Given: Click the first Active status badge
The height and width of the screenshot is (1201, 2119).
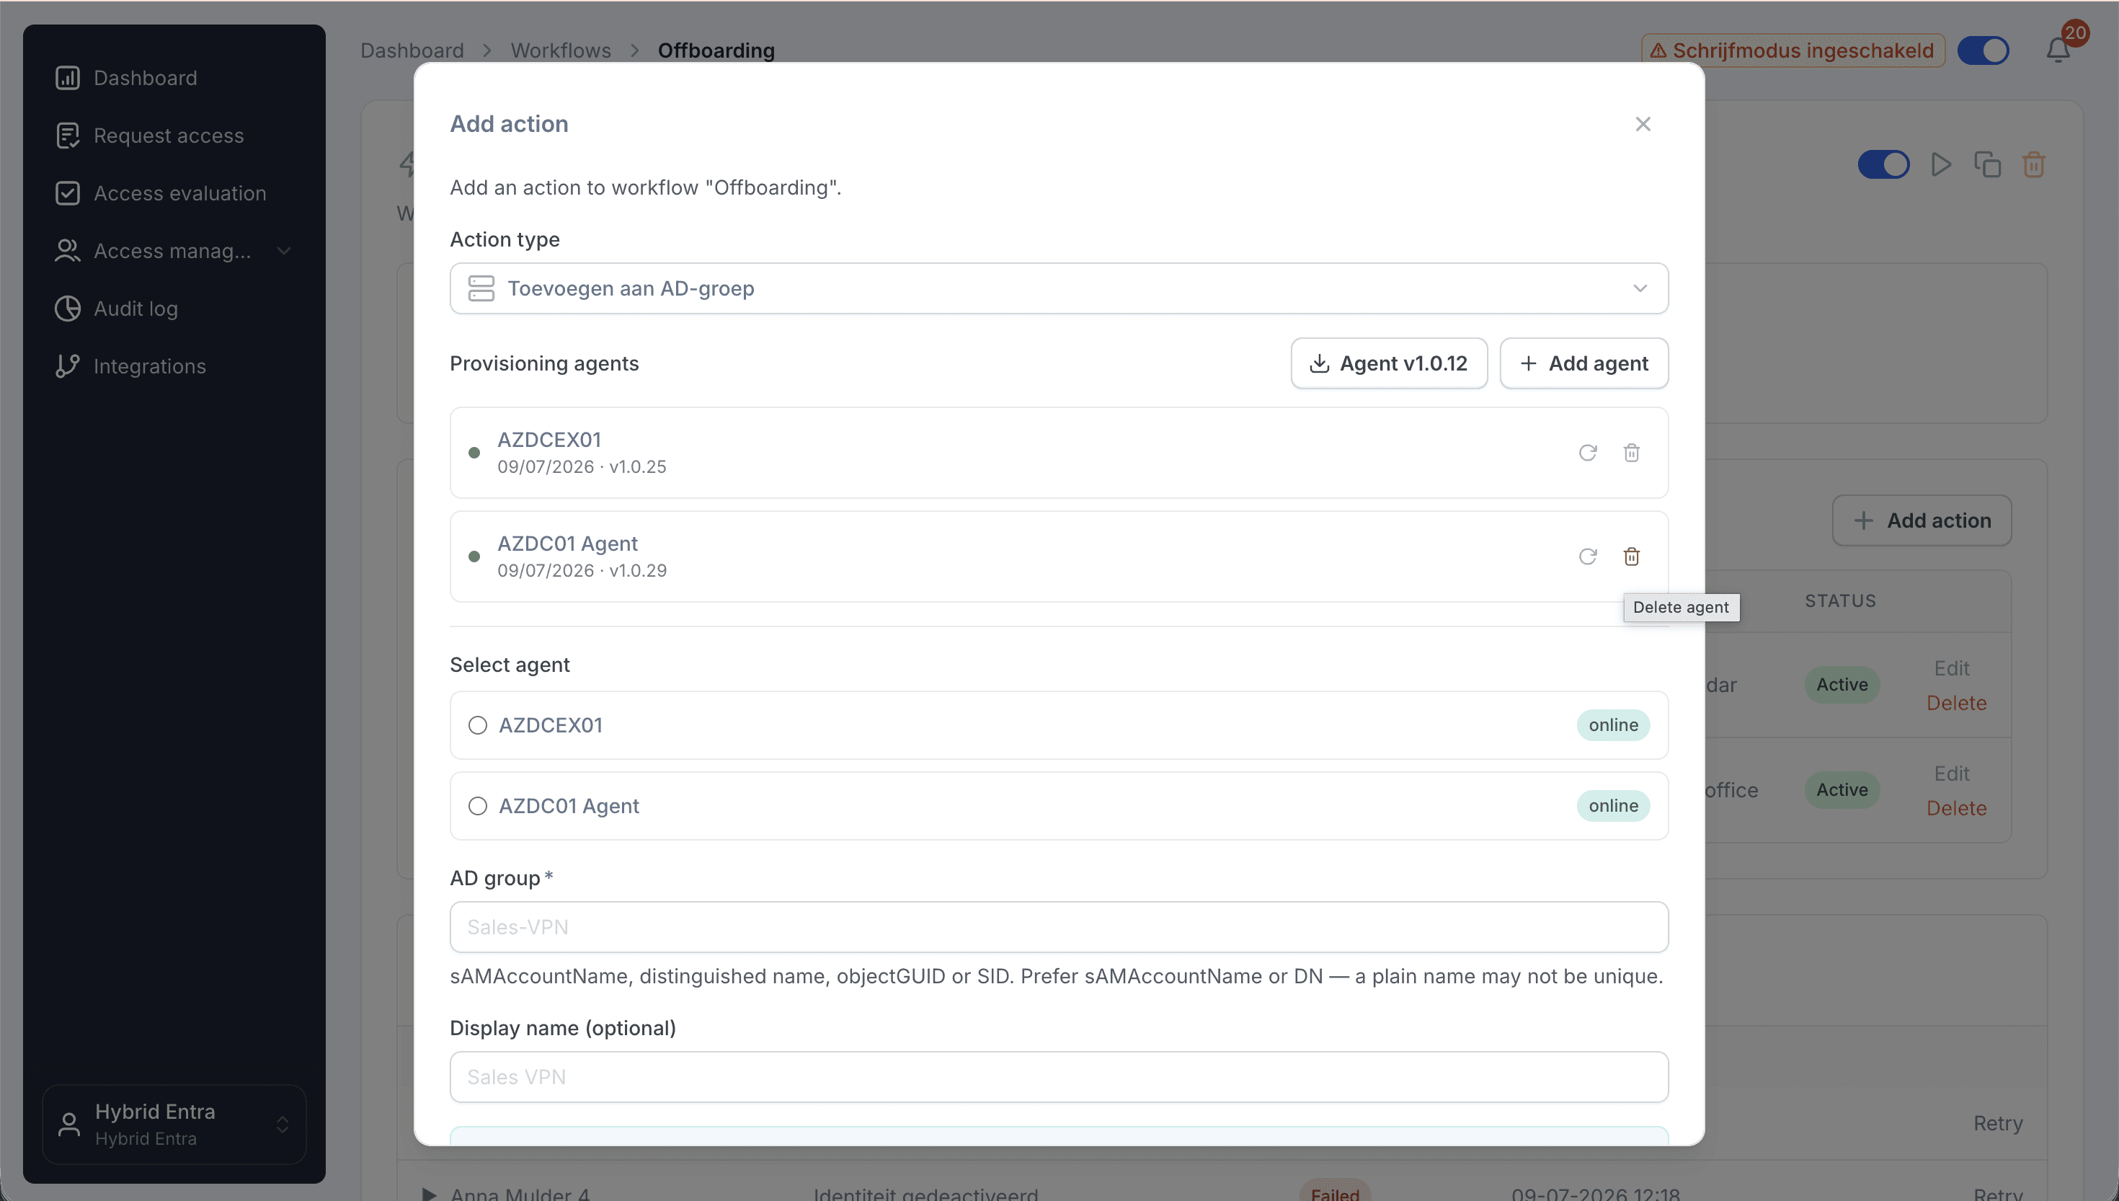Looking at the screenshot, I should pyautogui.click(x=1842, y=685).
